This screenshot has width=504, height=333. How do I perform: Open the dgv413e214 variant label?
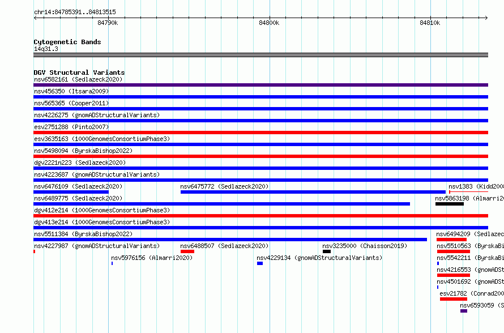pos(102,222)
